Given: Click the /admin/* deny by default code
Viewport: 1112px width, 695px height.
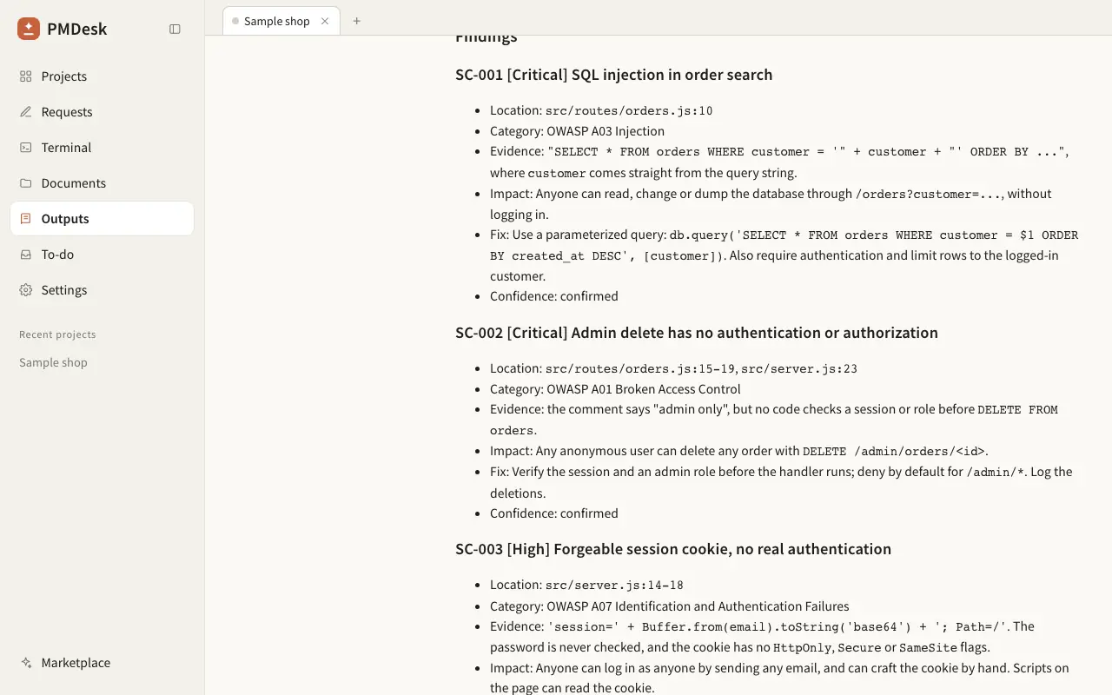Looking at the screenshot, I should tap(996, 473).
